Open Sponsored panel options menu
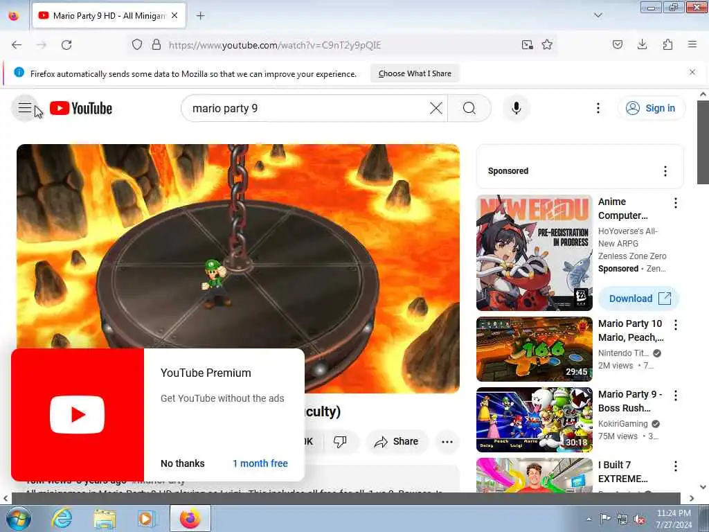The image size is (709, 532). point(665,171)
